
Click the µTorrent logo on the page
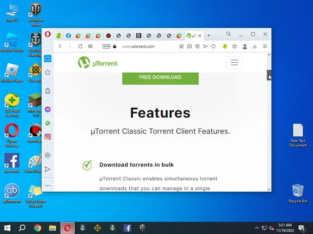click(x=98, y=62)
